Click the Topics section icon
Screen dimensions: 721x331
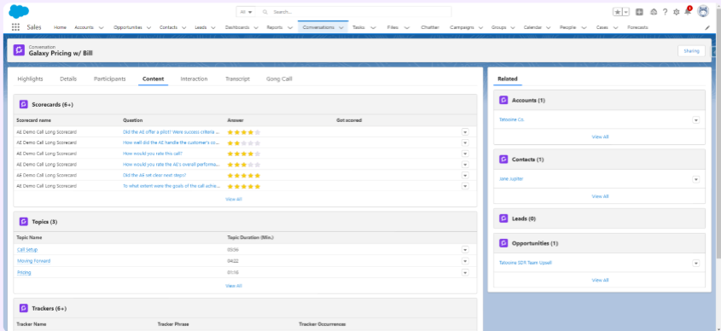tap(24, 222)
